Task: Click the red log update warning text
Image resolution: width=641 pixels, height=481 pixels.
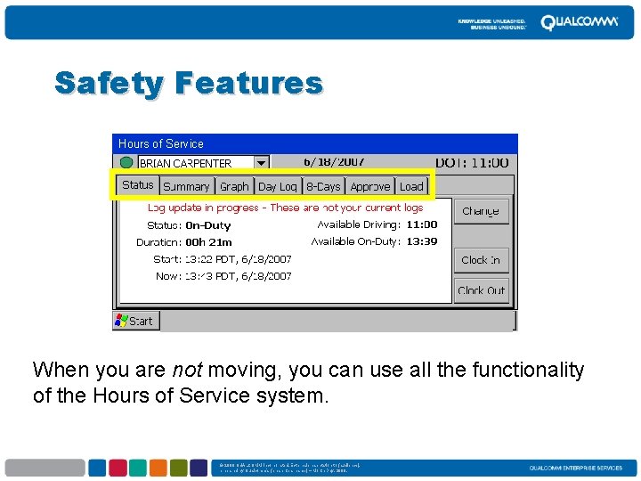Action: point(285,208)
